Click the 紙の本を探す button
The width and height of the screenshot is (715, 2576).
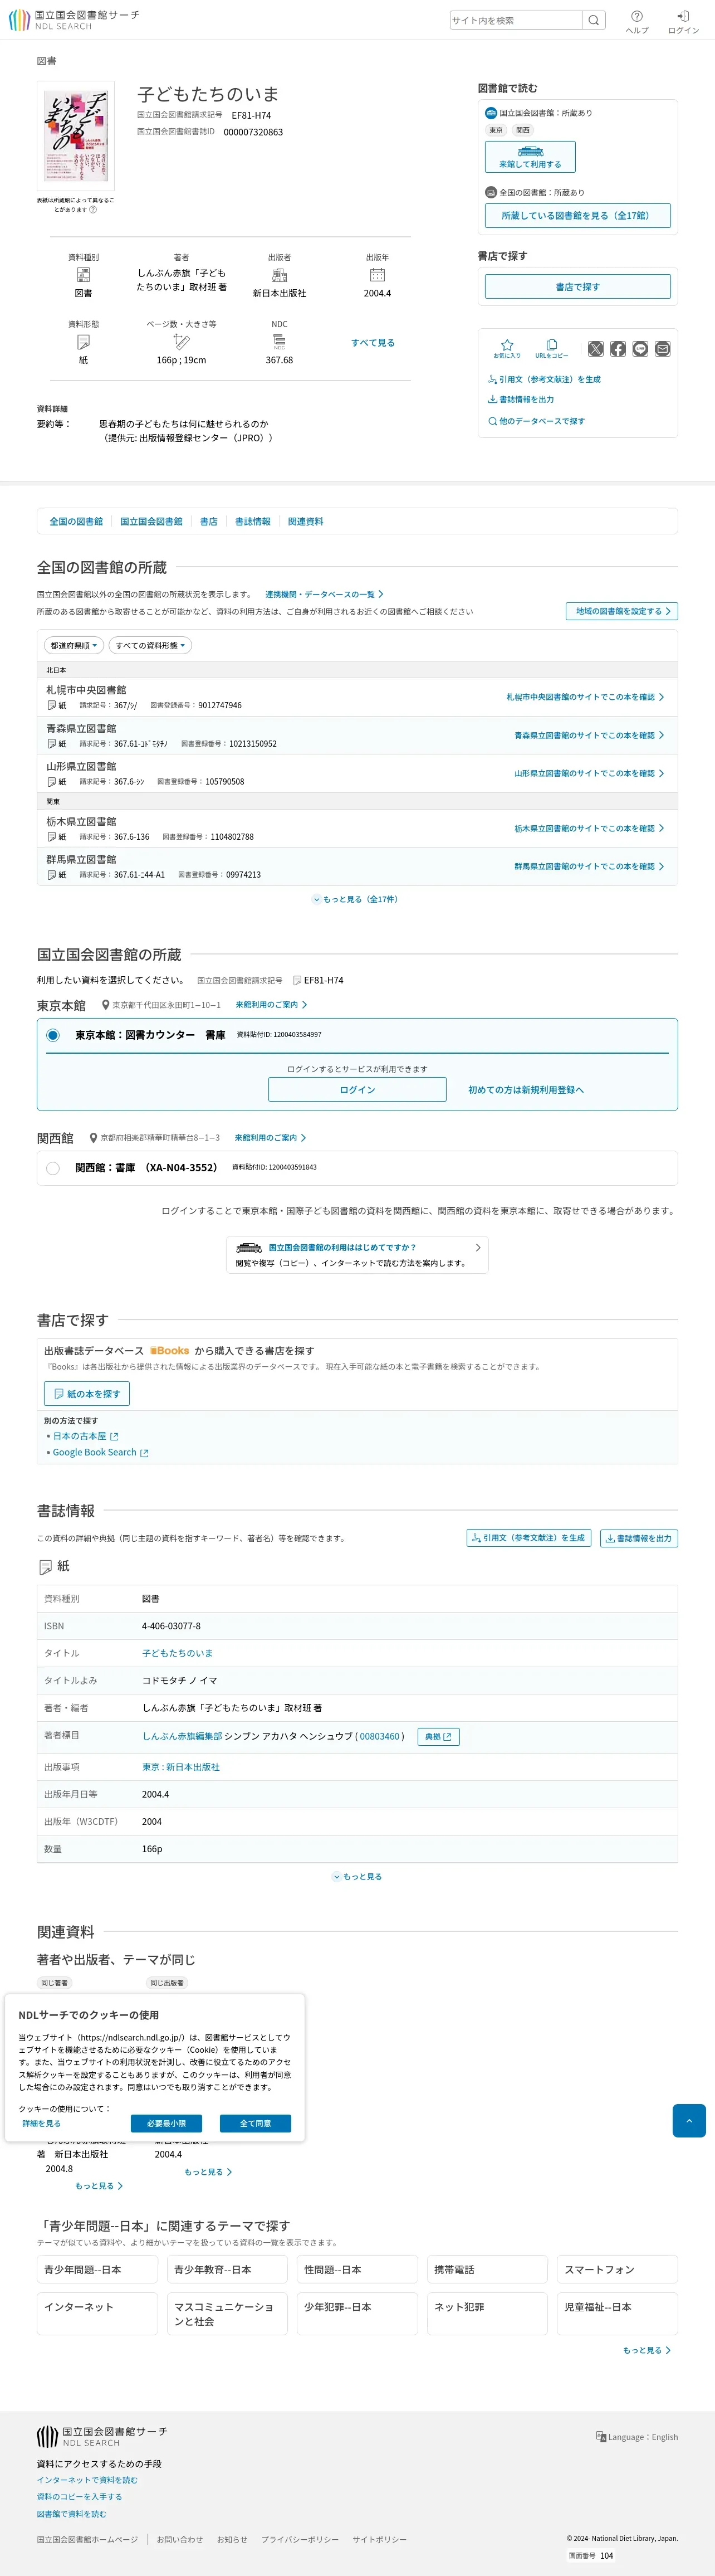[86, 1393]
